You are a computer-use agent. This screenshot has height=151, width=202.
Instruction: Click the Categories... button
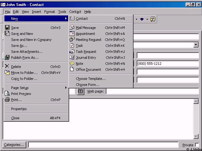coord(14,145)
